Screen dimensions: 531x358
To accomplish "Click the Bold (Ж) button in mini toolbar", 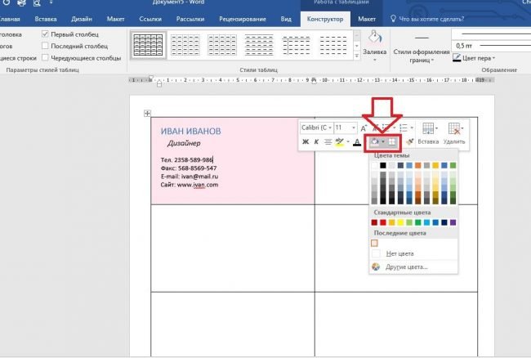I will point(306,142).
